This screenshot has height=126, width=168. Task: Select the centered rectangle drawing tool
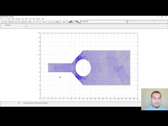[x=10, y=22]
